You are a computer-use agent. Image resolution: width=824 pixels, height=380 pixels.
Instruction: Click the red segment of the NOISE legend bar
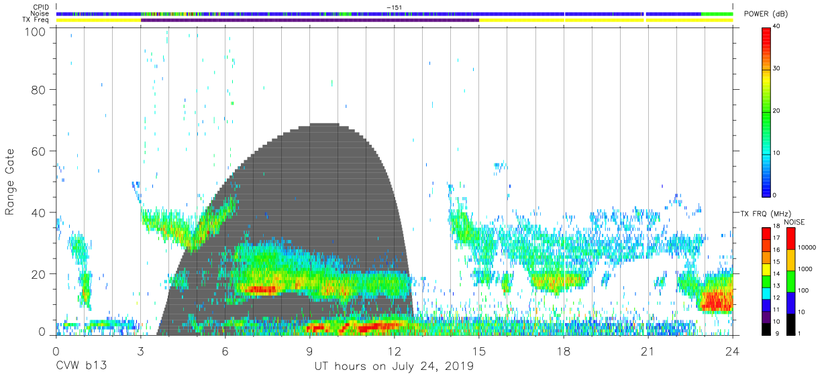click(790, 238)
